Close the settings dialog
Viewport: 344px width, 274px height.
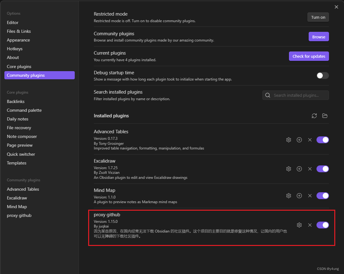coord(336,7)
